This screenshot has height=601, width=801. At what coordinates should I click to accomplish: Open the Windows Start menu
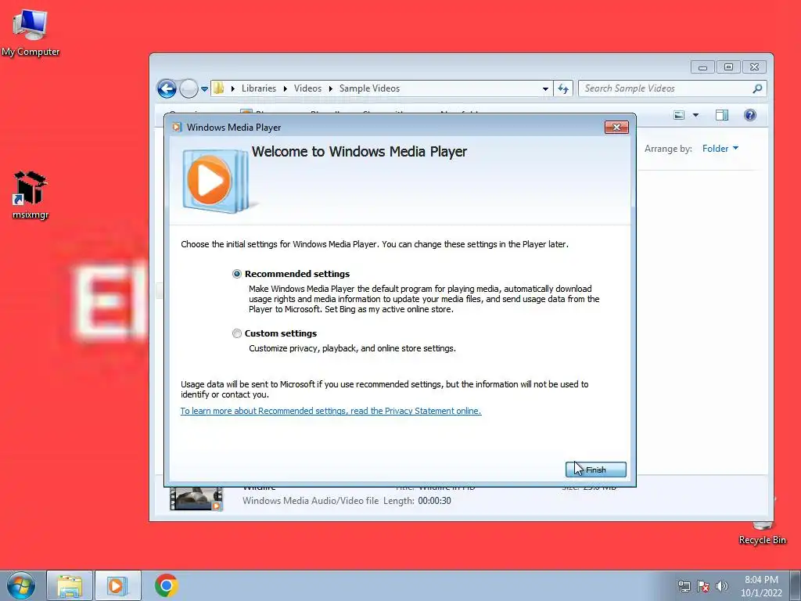click(x=21, y=585)
